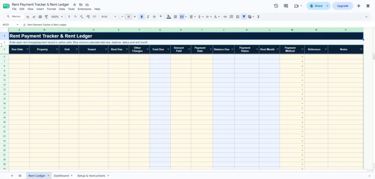Format as currency using the dollar icon
Viewport: 375px width, 179px height.
69,17
